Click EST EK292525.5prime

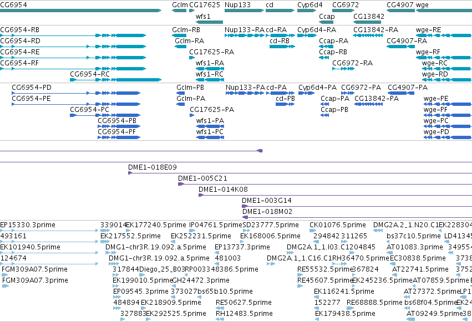(x=176, y=314)
